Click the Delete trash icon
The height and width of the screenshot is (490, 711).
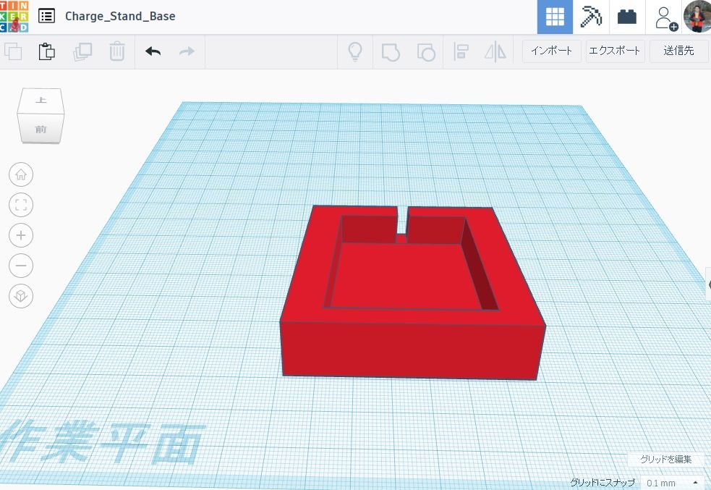117,51
